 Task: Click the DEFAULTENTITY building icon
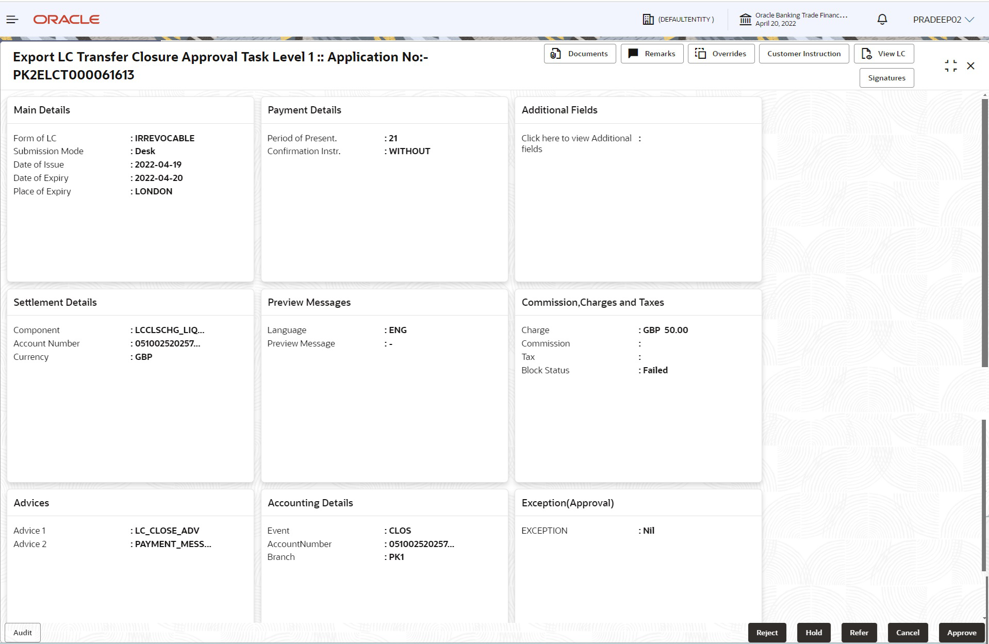[x=648, y=19]
